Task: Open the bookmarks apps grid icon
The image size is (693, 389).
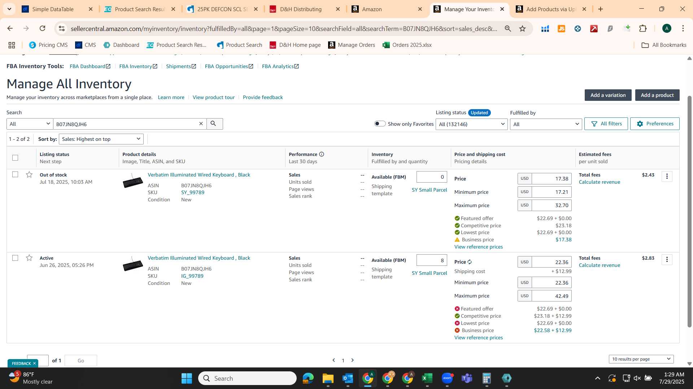Action: 12,45
